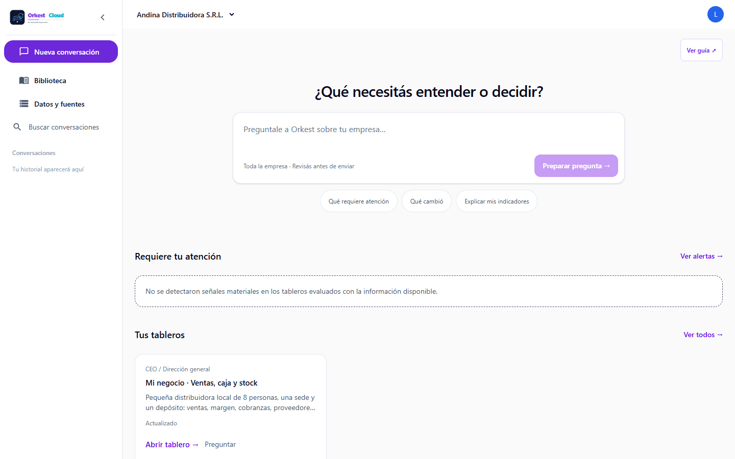Click the Biblioteca book icon
The width and height of the screenshot is (735, 459).
click(x=24, y=81)
